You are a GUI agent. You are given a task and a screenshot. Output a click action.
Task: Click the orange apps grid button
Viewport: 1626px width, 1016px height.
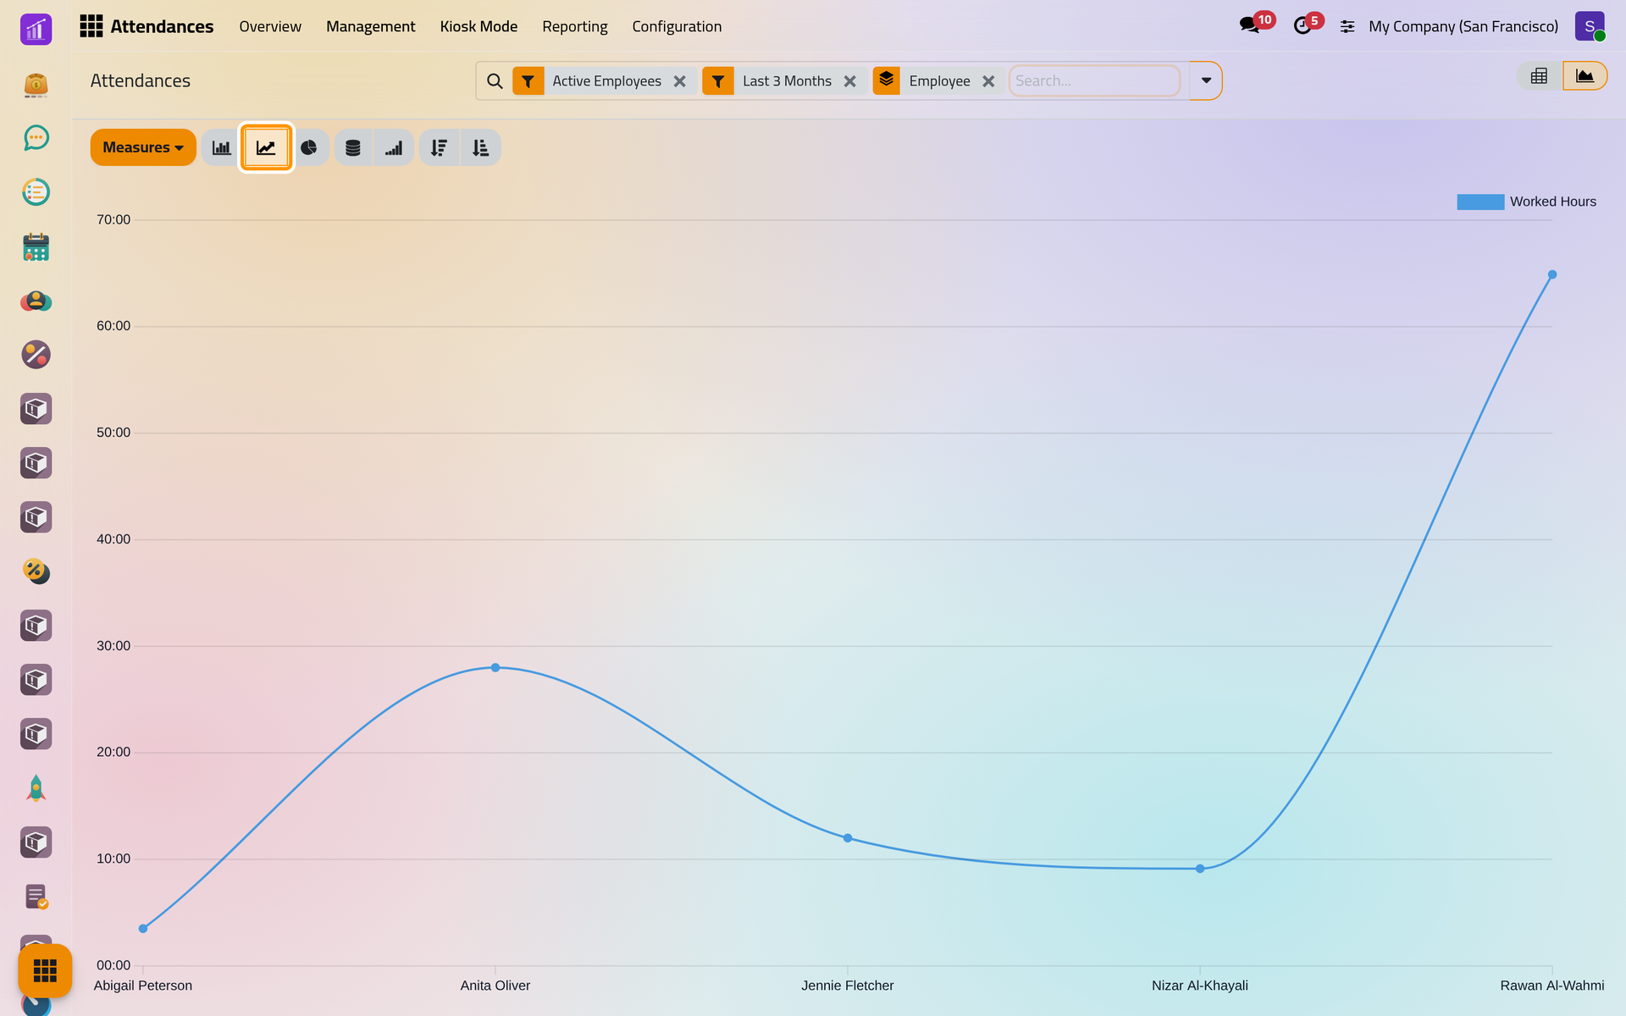pos(45,970)
